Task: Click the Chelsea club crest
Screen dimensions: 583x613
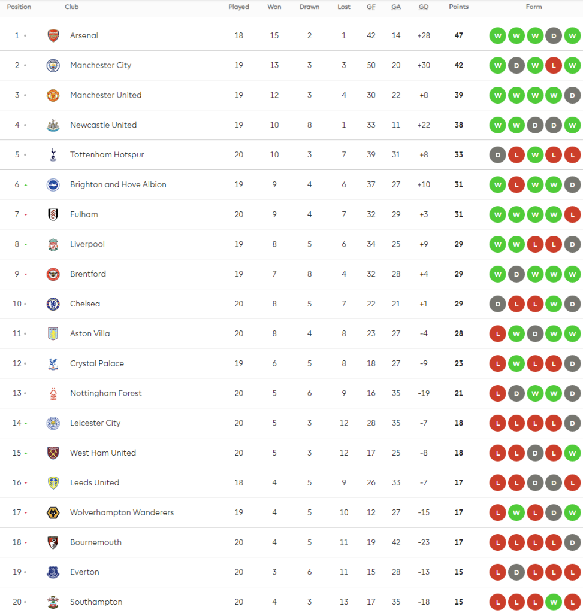Action: (53, 304)
